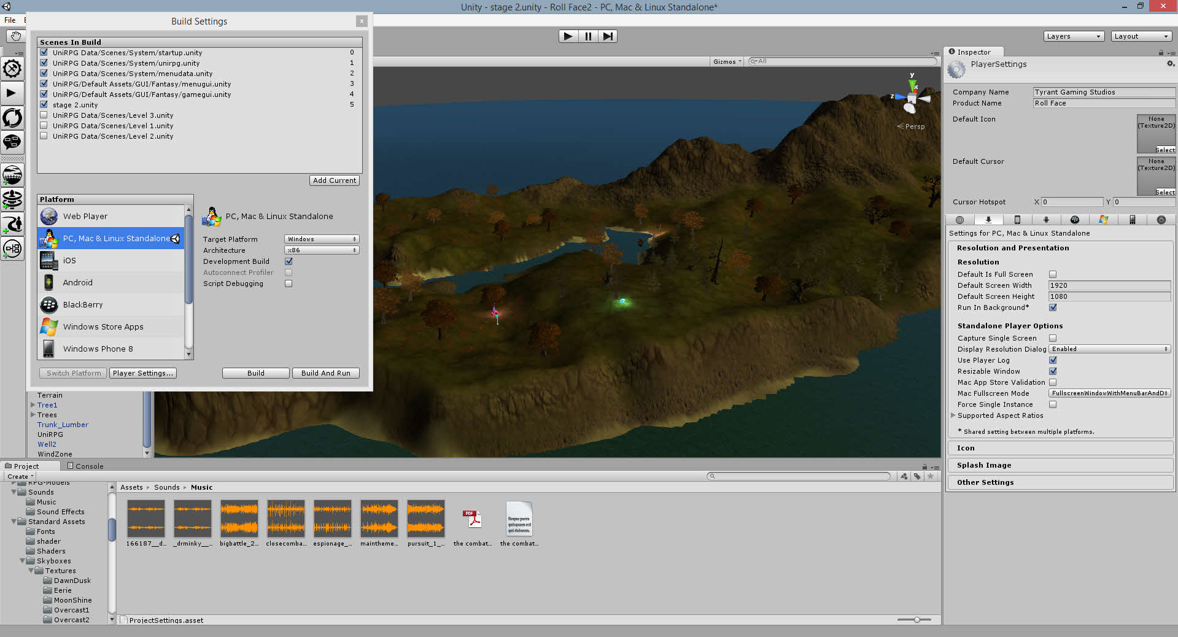Uncheck stage 2.unity scene in build
Screen dimensions: 1178x637
(44, 104)
